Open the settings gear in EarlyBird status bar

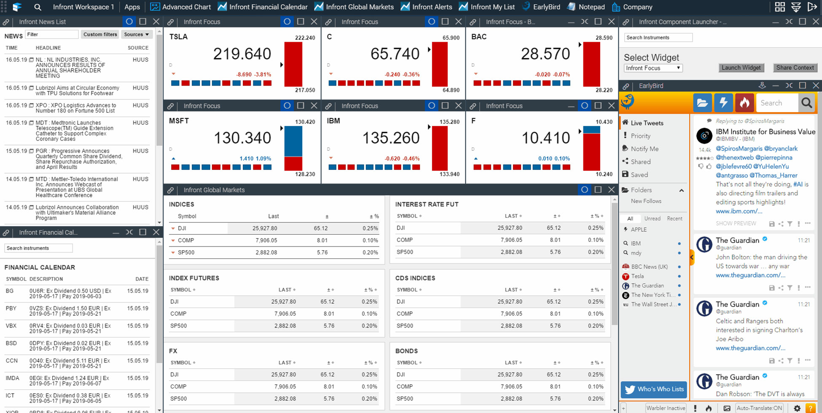796,408
